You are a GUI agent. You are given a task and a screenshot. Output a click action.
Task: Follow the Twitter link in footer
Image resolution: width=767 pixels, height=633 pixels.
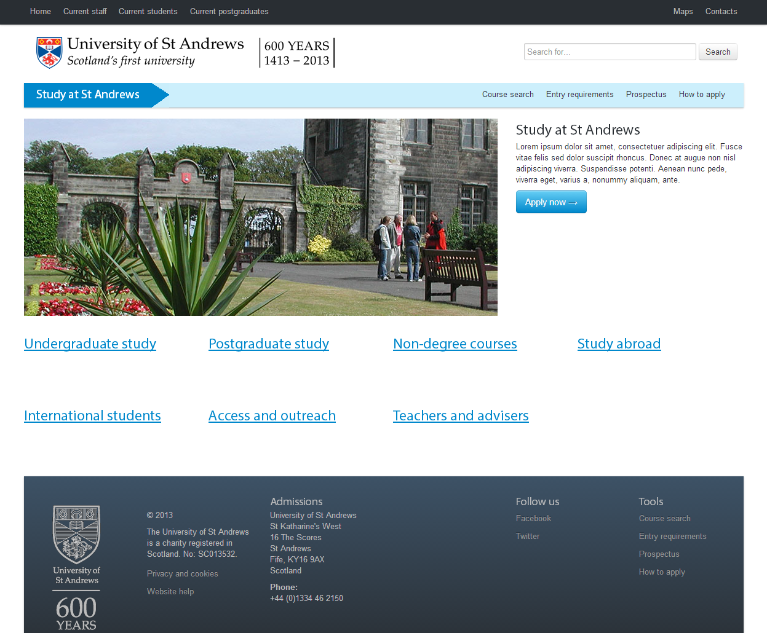click(528, 537)
